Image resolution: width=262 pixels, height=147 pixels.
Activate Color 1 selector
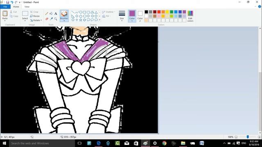(x=132, y=16)
